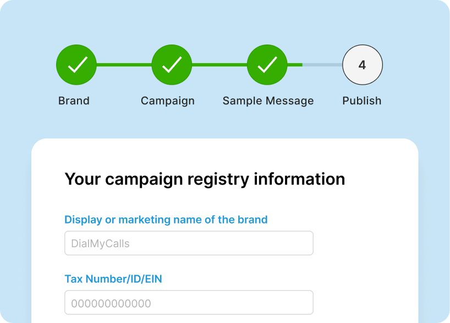
Task: Go to step 4 numbered circle
Action: (x=362, y=65)
